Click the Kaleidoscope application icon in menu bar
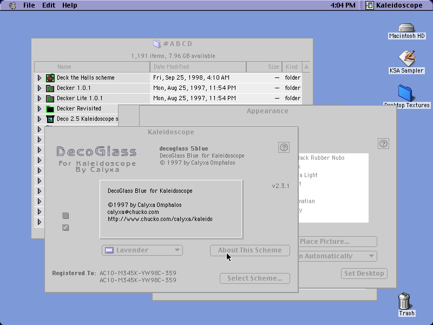This screenshot has height=325, width=433. [x=370, y=5]
